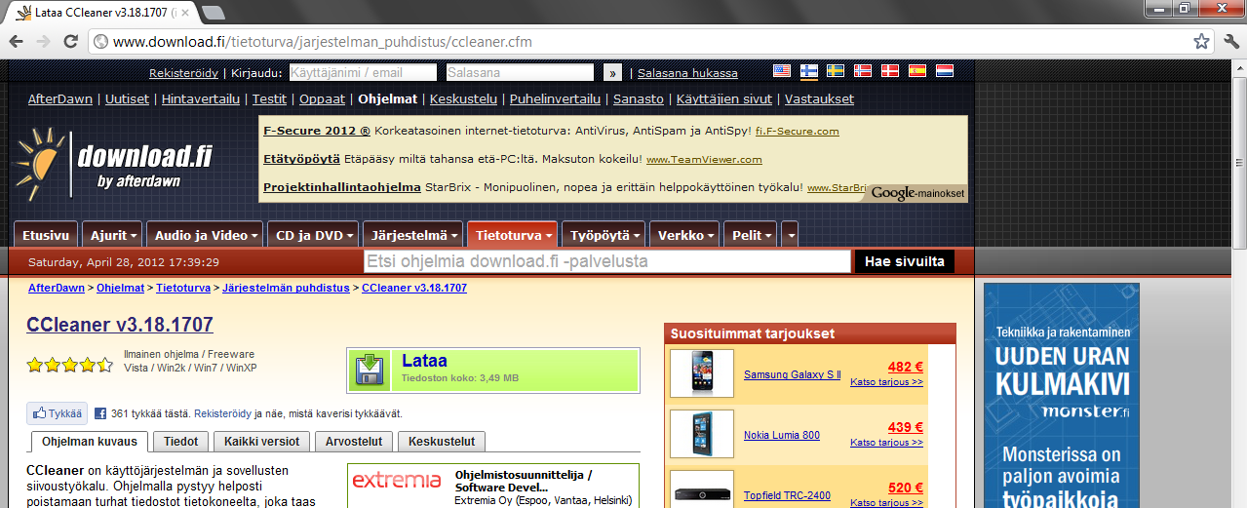Click the Nokia Lumia 800 phone thumbnail
Screen dimensions: 1247x508
(702, 434)
